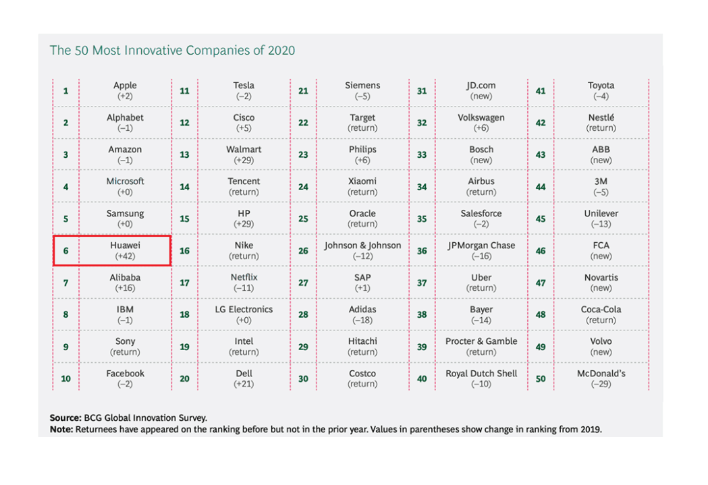Viewport: 708px width, 485px height.
Task: Click the Microsoft entry
Action: [125, 181]
